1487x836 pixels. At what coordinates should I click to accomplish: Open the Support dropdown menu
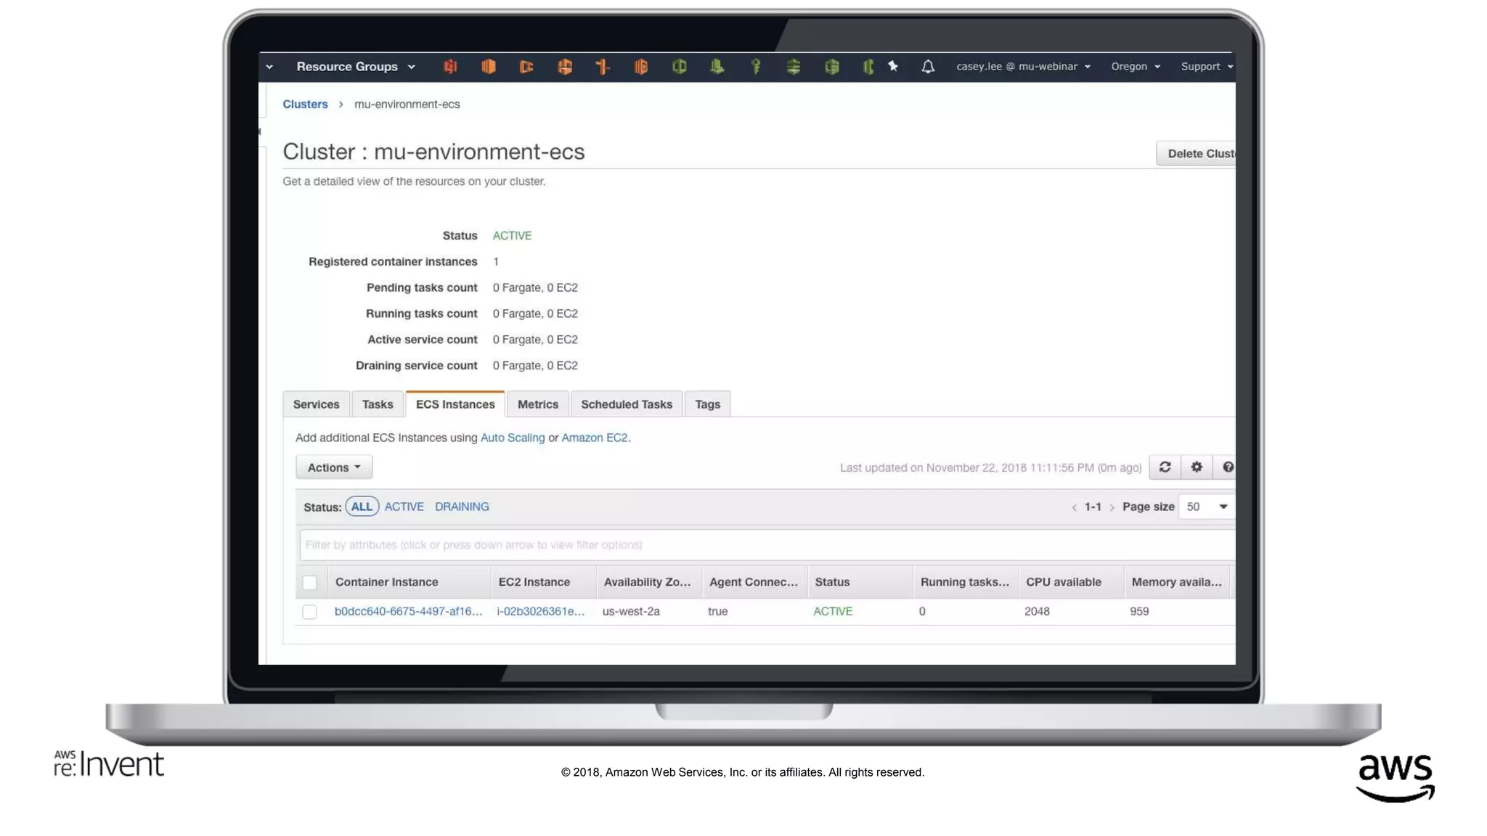click(x=1207, y=67)
